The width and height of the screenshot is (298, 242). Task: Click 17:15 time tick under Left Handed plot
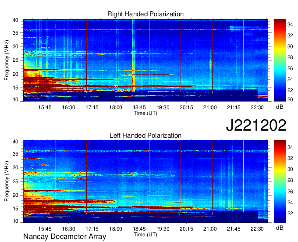click(x=92, y=229)
